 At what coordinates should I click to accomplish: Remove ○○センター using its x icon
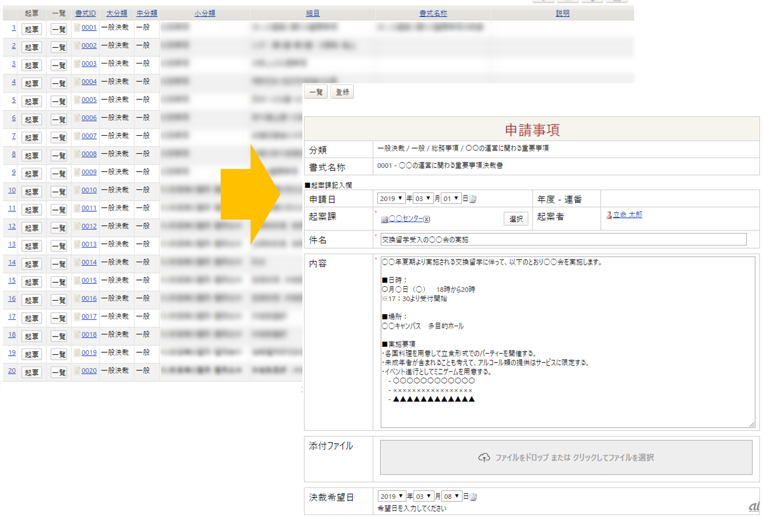click(427, 220)
